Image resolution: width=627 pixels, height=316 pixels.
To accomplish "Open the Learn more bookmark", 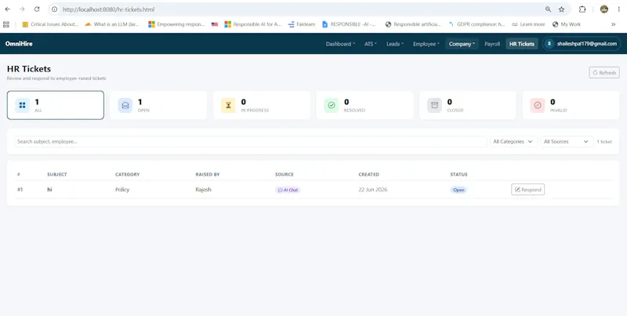I will coord(528,24).
